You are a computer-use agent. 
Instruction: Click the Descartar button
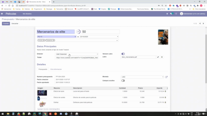[15, 24]
